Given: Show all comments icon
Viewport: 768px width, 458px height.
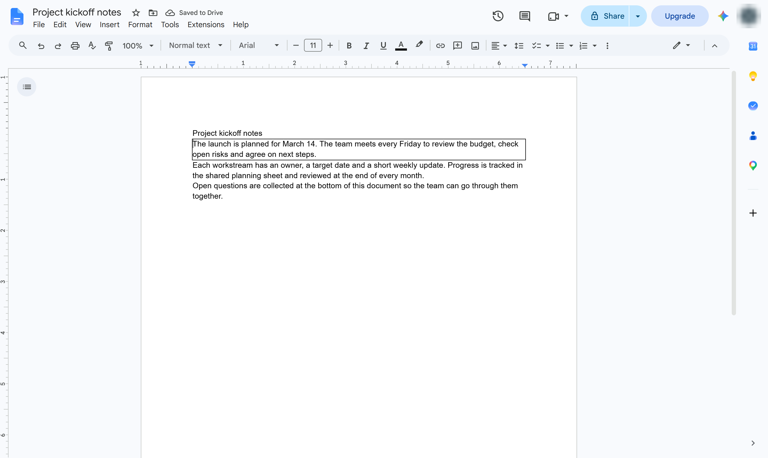Looking at the screenshot, I should tap(525, 16).
